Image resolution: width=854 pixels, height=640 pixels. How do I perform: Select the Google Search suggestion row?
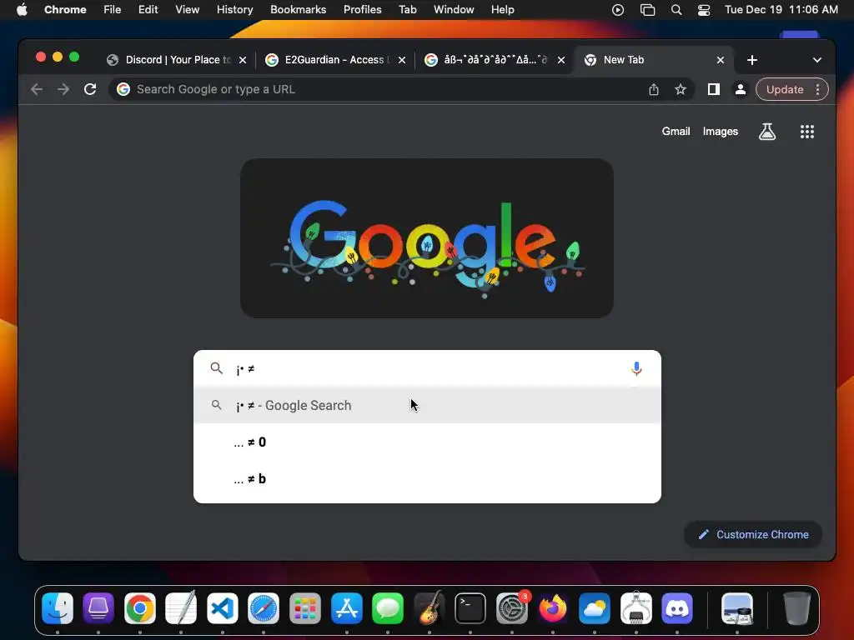coord(427,406)
